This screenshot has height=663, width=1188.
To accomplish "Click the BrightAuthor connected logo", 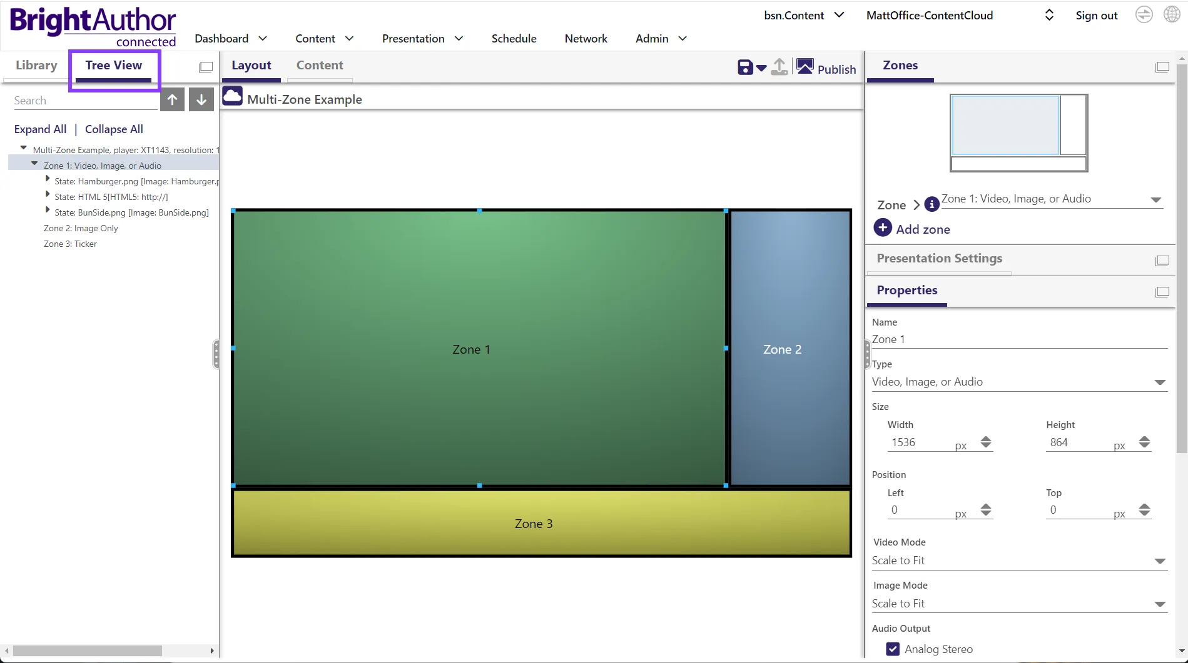I will [x=93, y=27].
